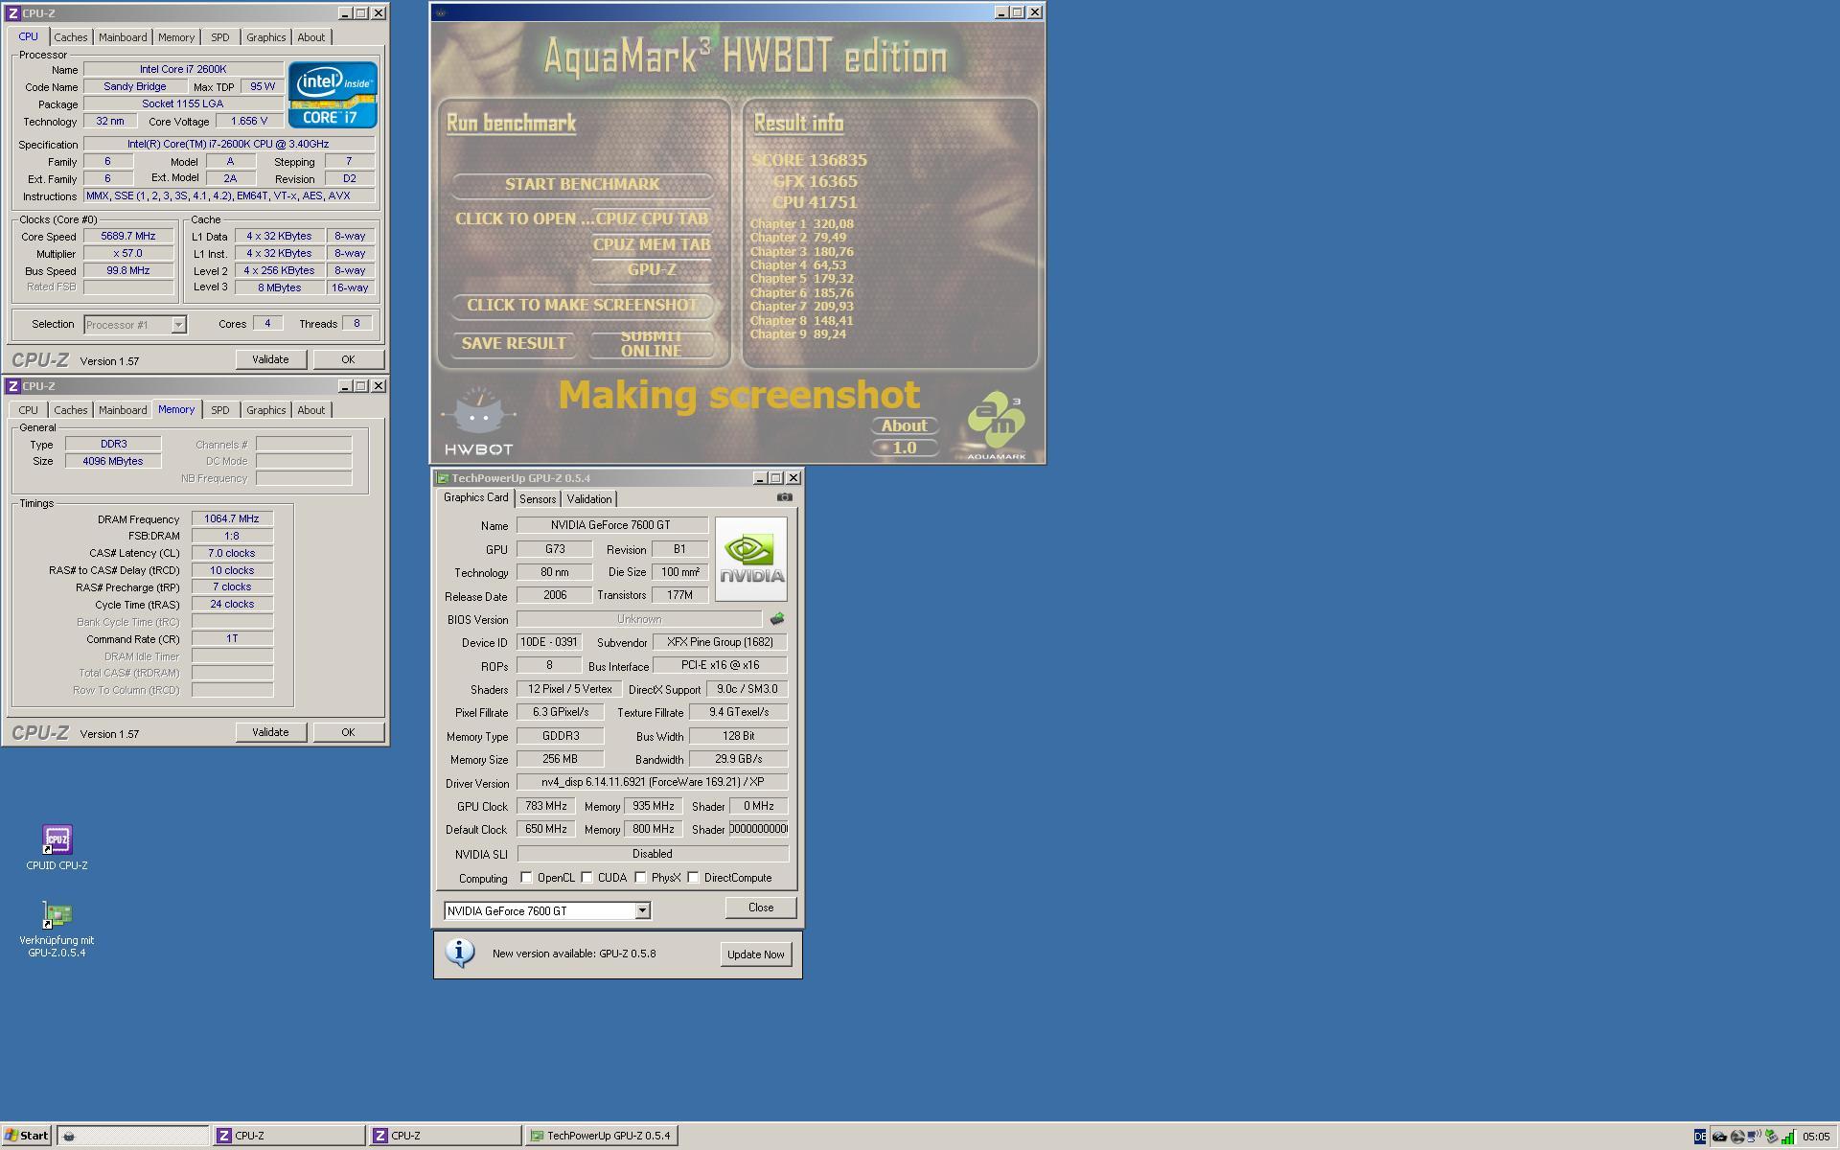Open the GPU-Z 0.5.4 desktop shortcut
This screenshot has width=1840, height=1150.
57,929
